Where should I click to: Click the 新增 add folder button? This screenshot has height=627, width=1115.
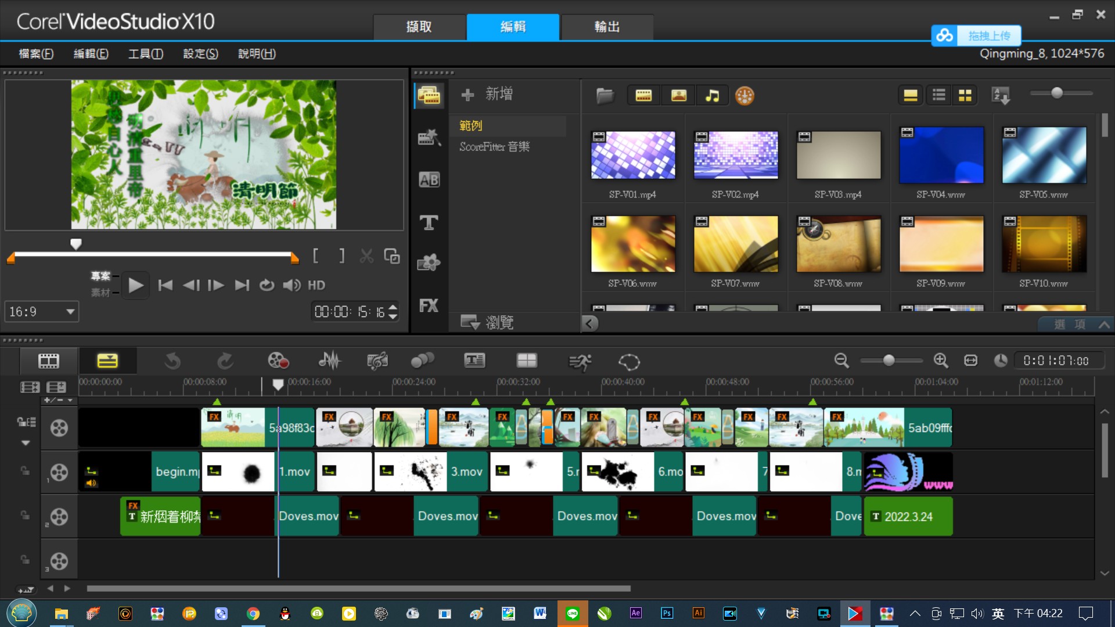(487, 94)
